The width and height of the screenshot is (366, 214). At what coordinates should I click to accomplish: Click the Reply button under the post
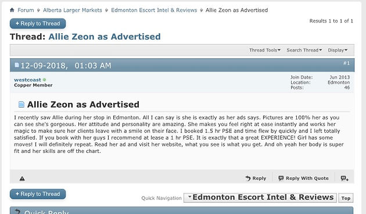256,179
